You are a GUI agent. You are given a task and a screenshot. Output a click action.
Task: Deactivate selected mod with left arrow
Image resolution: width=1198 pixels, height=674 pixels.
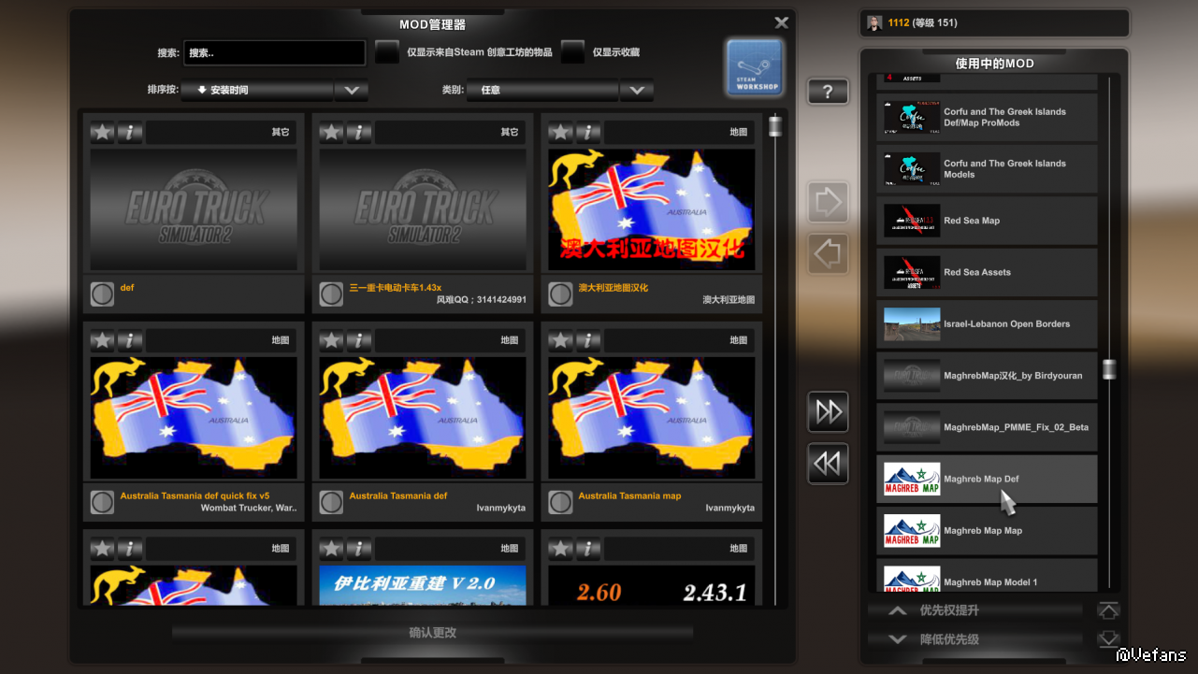click(828, 253)
